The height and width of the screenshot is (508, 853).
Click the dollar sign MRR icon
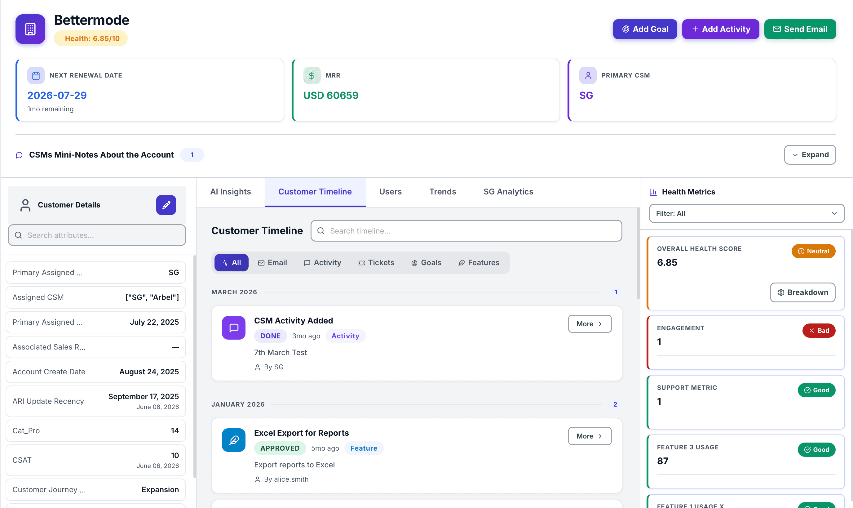[x=312, y=75]
